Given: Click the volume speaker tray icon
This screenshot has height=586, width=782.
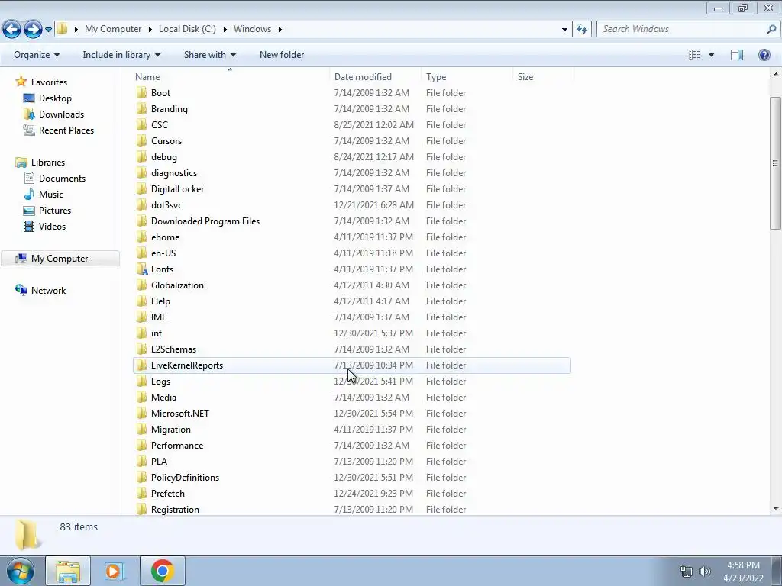Looking at the screenshot, I should [705, 571].
